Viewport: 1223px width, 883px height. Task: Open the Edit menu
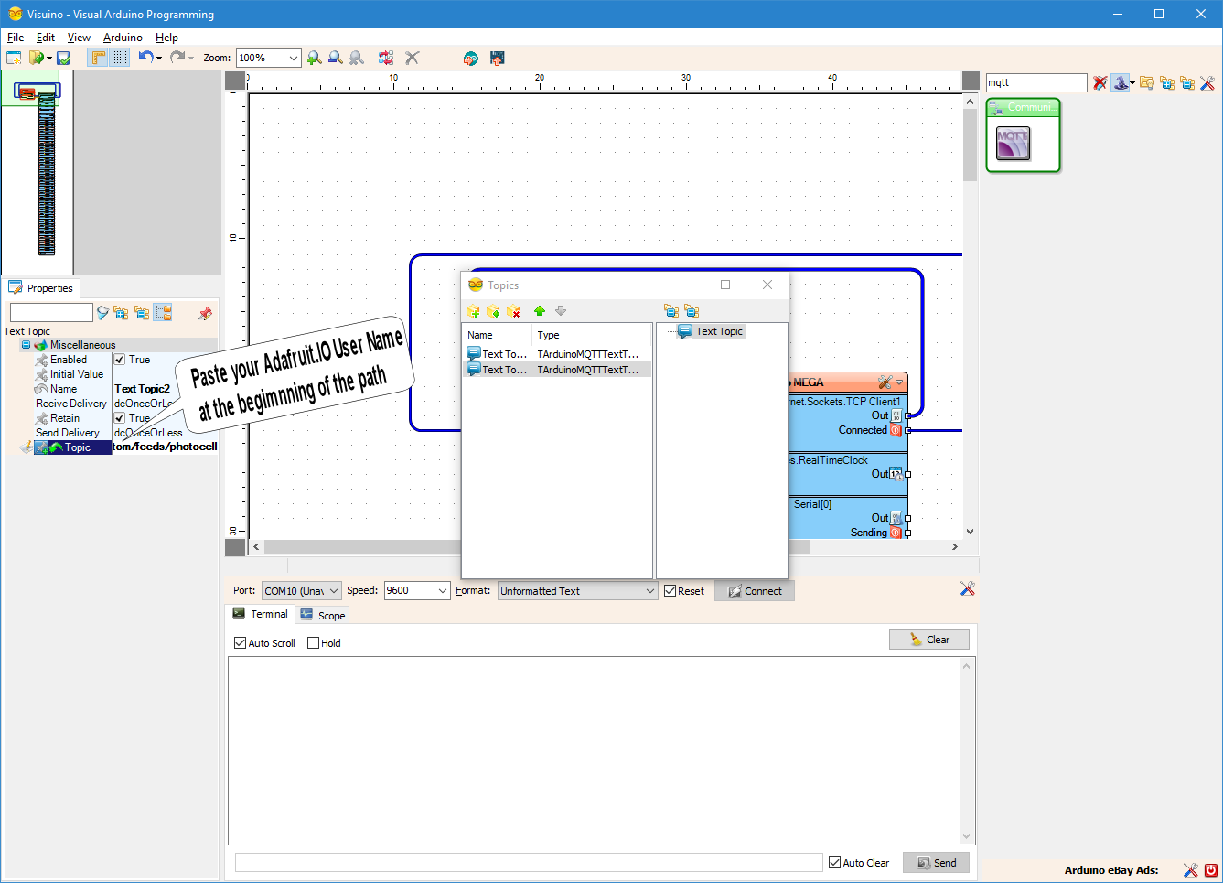(46, 38)
